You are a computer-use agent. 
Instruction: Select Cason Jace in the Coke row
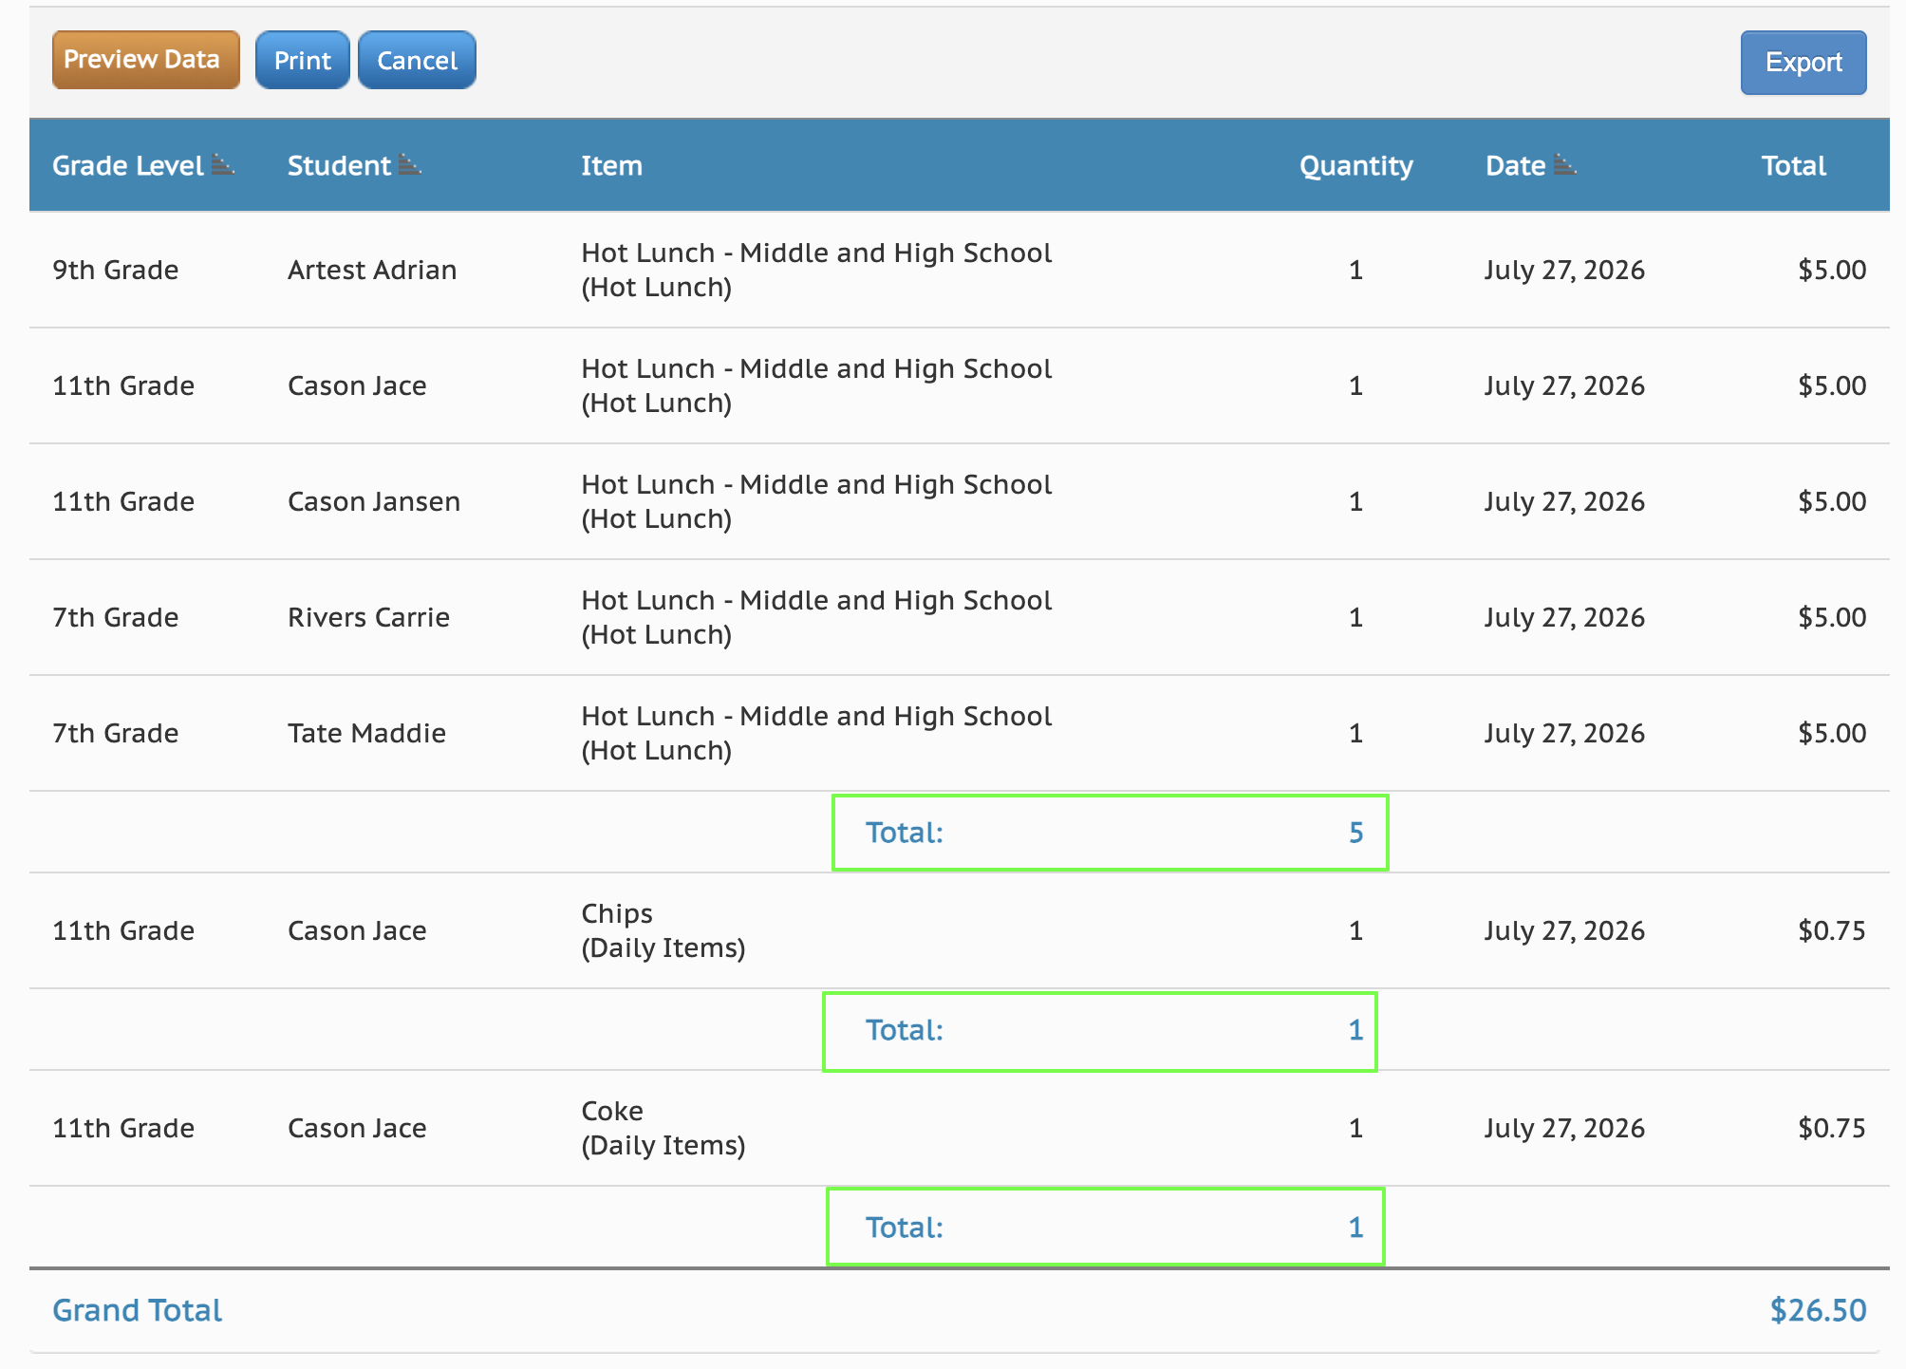click(x=357, y=1128)
